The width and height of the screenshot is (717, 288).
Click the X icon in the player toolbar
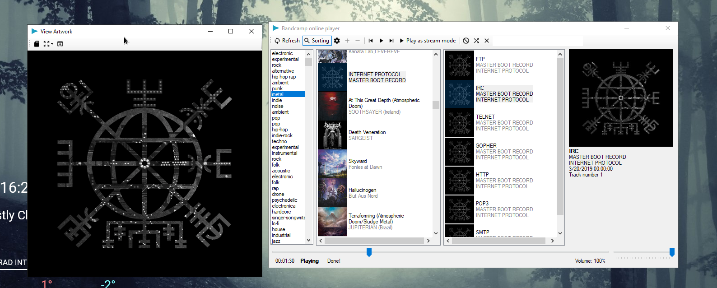click(x=487, y=41)
